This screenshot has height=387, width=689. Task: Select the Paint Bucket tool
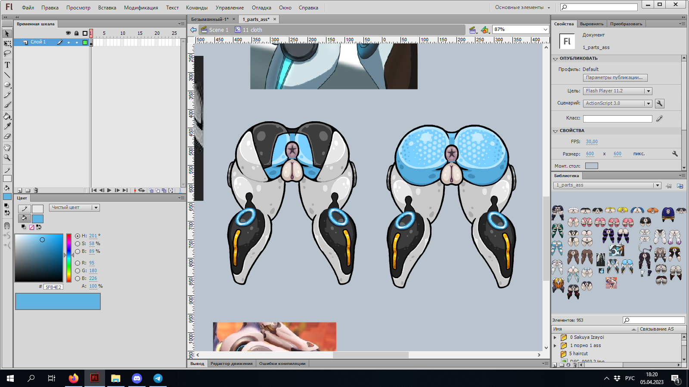click(x=7, y=116)
